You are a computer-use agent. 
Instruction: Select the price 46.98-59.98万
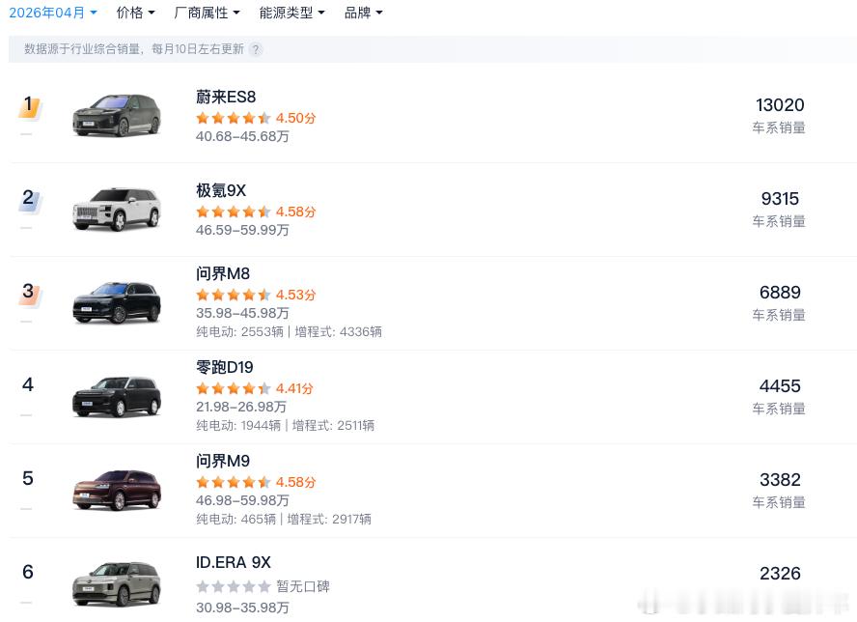(242, 500)
